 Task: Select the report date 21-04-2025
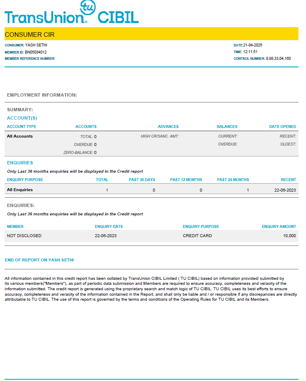[x=253, y=45]
